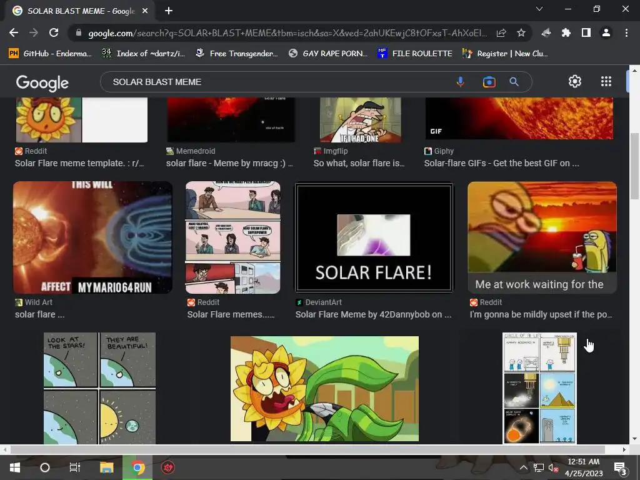Search by image with the camera icon
640x480 pixels.
489,82
